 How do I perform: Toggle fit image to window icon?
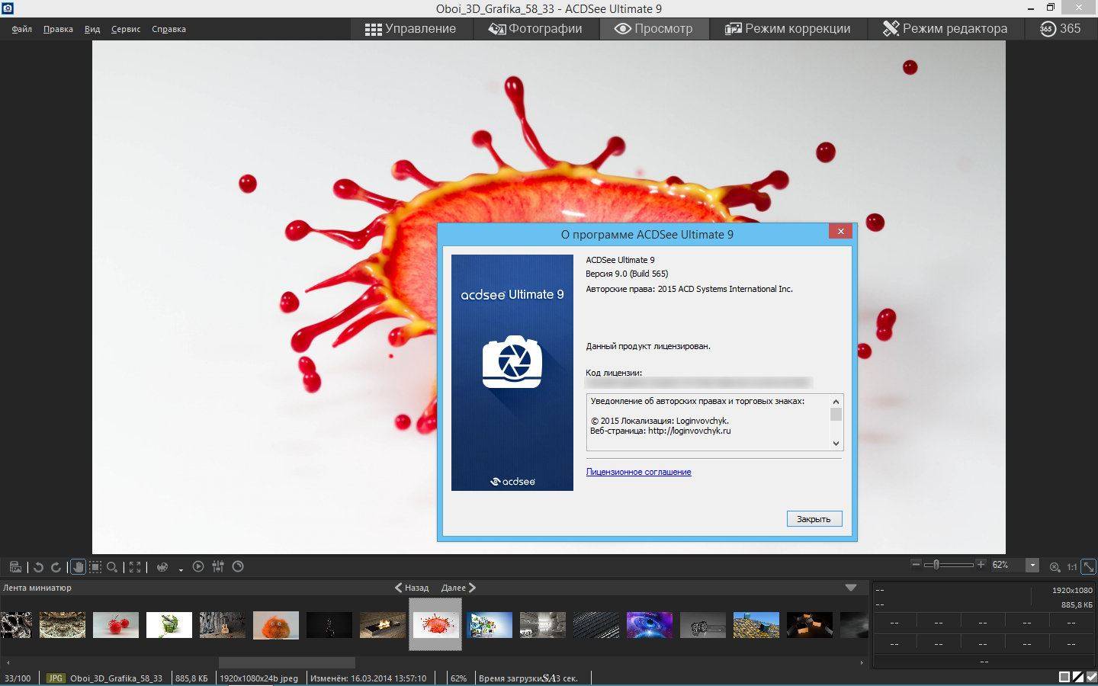[1089, 566]
